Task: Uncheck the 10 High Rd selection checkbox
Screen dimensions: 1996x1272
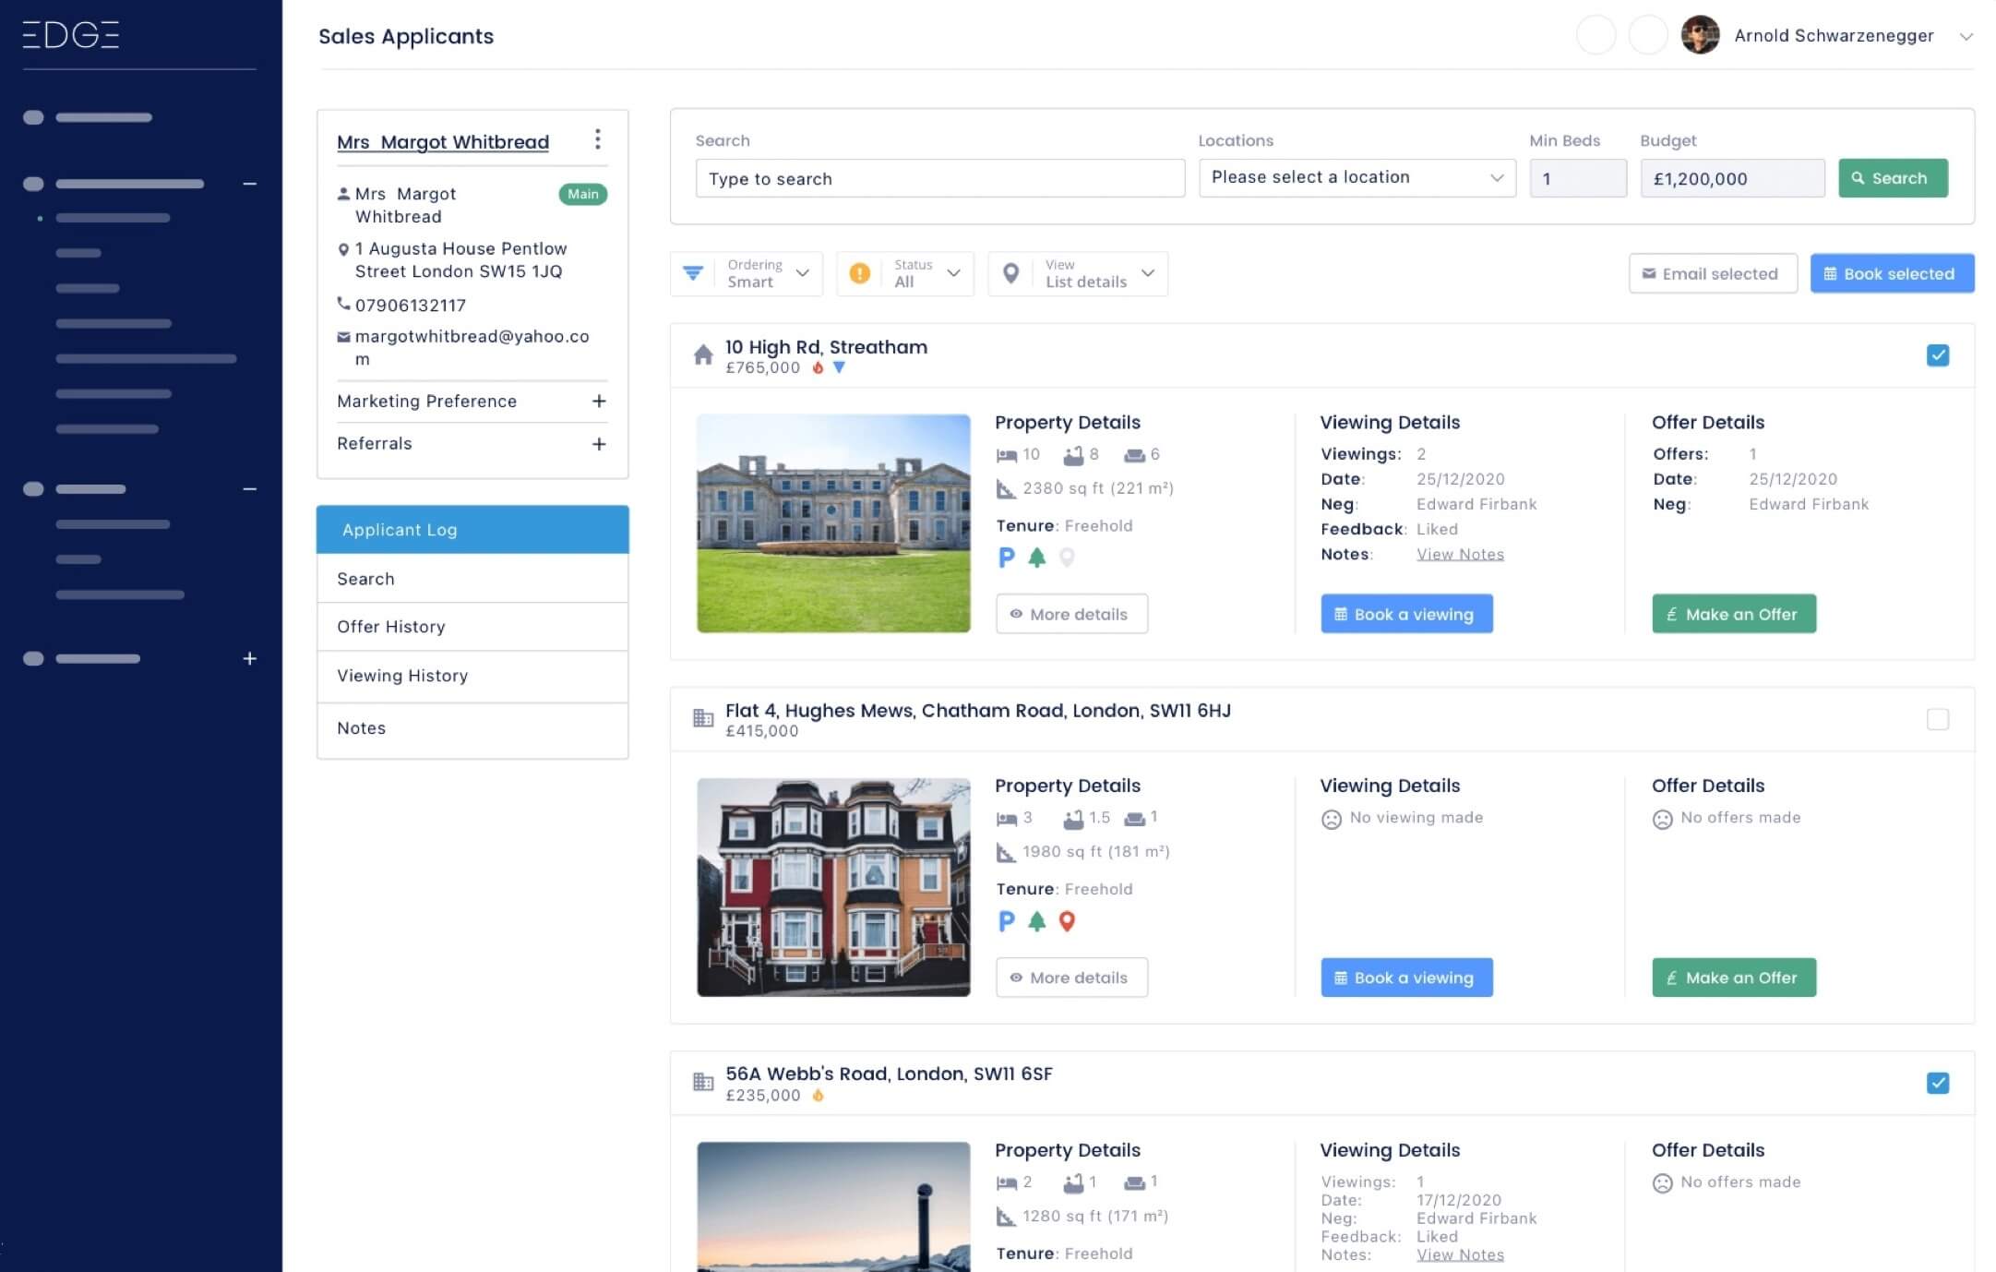Action: click(x=1938, y=354)
